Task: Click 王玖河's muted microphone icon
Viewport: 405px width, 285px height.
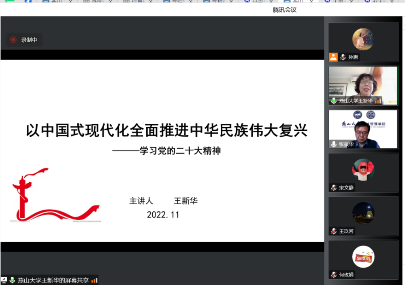Action: (334, 231)
